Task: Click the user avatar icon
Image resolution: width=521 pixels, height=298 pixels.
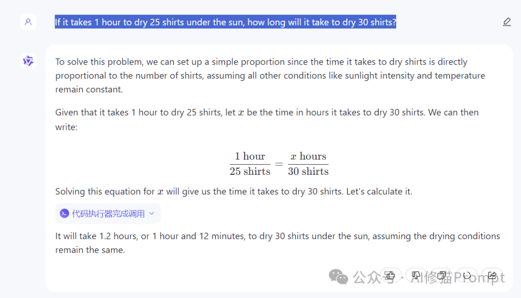Action: click(28, 22)
